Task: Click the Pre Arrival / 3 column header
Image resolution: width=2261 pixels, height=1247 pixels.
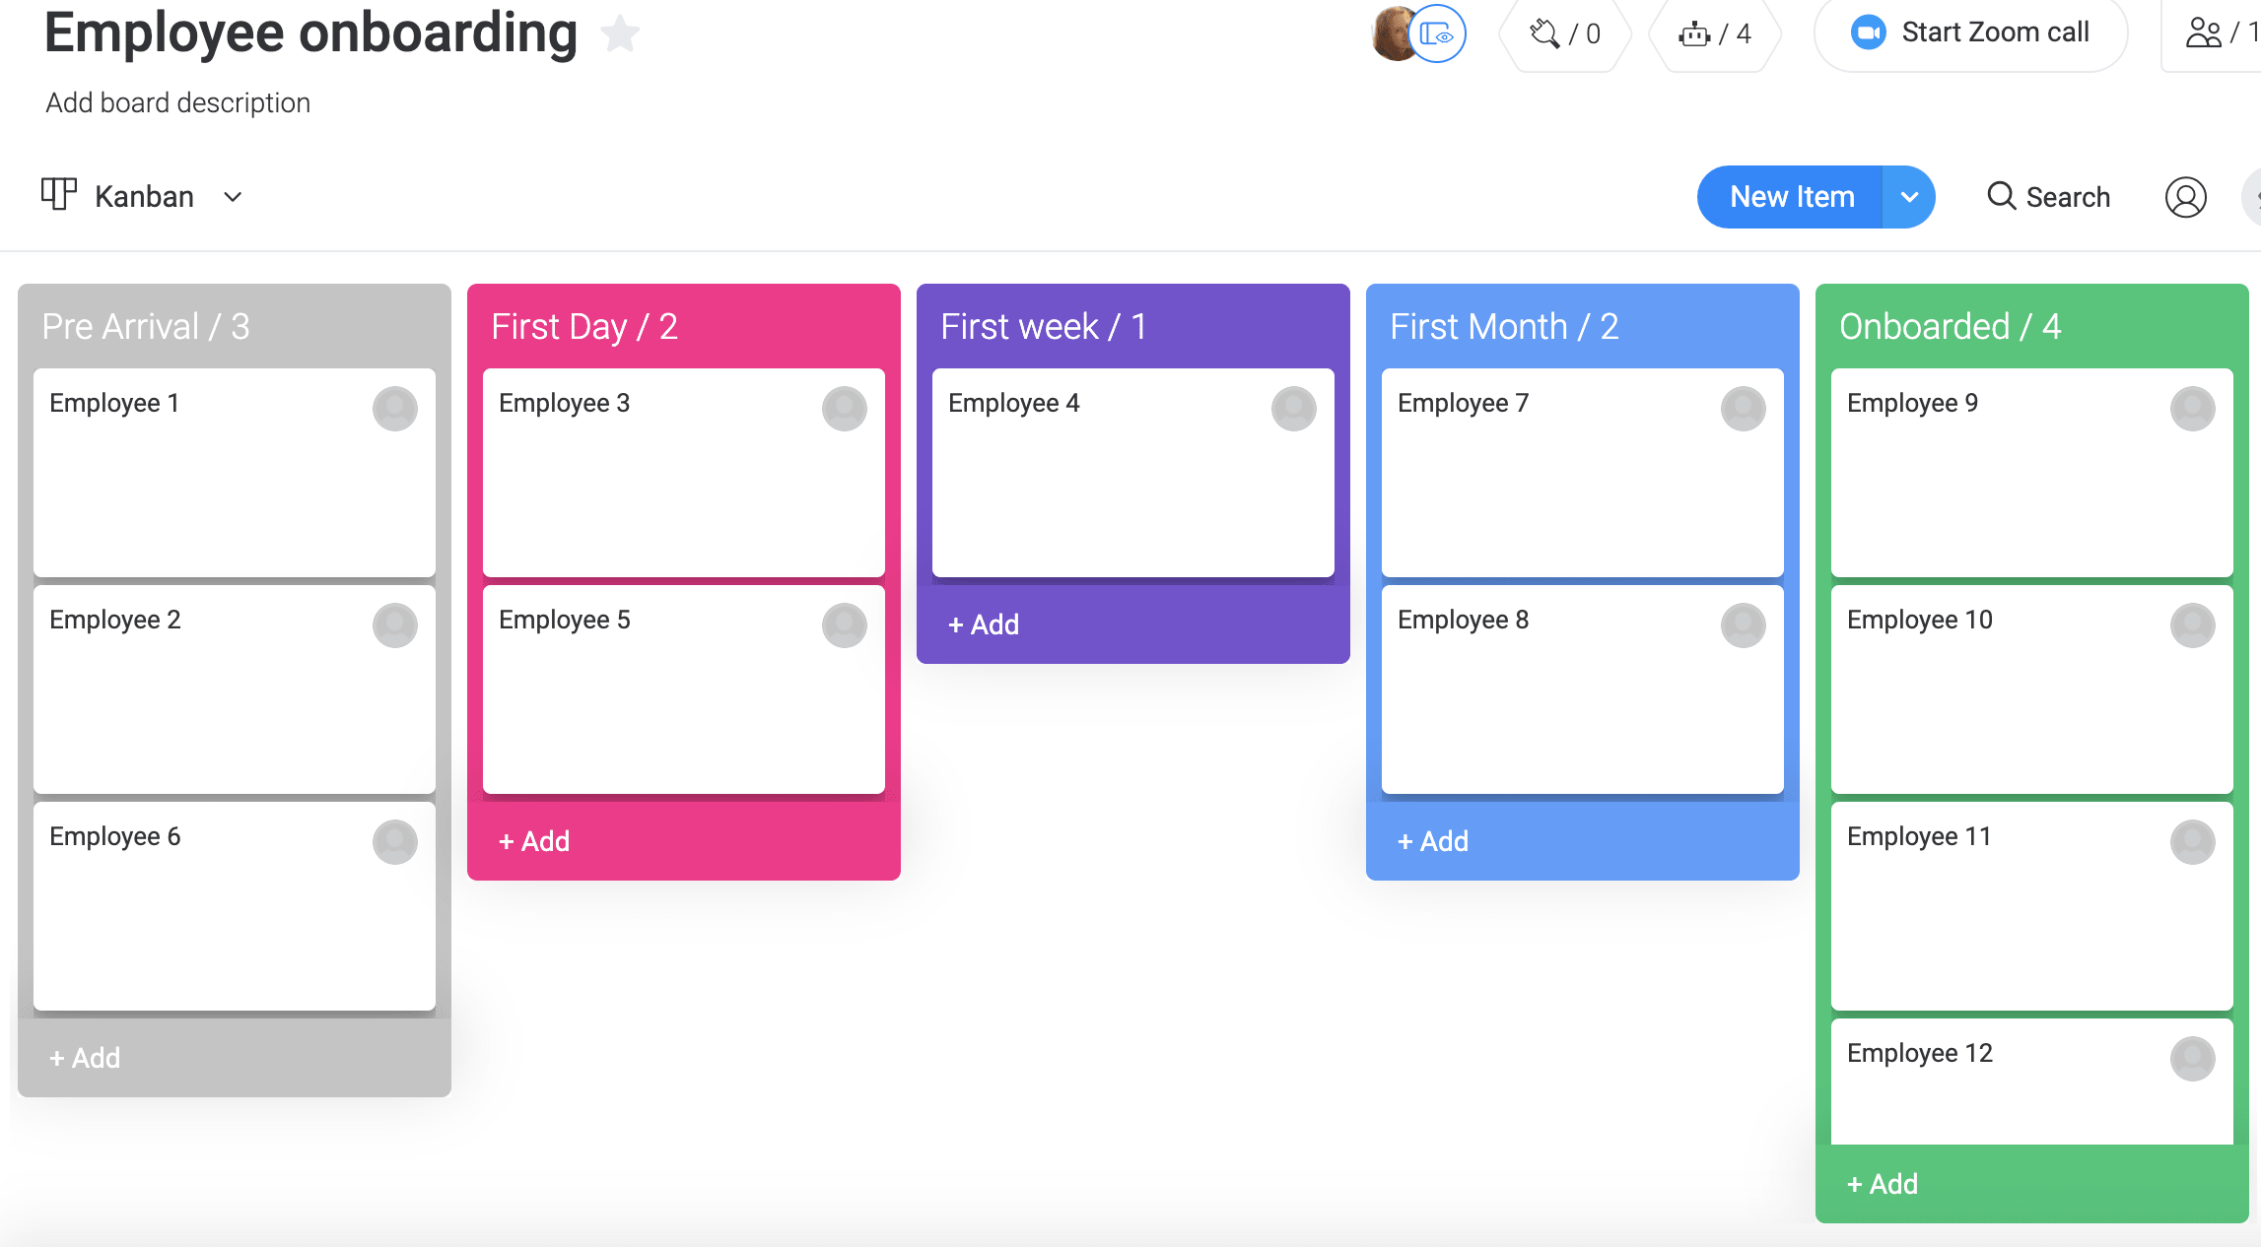Action: (146, 326)
